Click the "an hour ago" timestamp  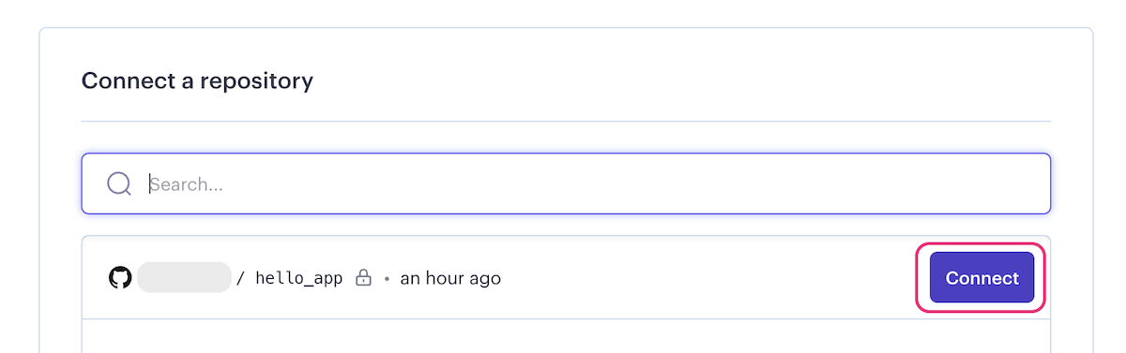[450, 278]
